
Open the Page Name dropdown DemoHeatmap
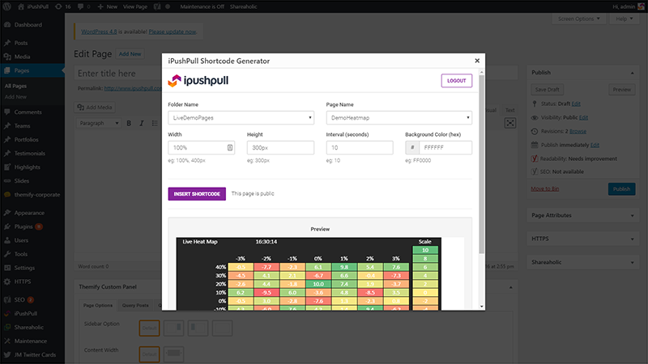(x=399, y=117)
